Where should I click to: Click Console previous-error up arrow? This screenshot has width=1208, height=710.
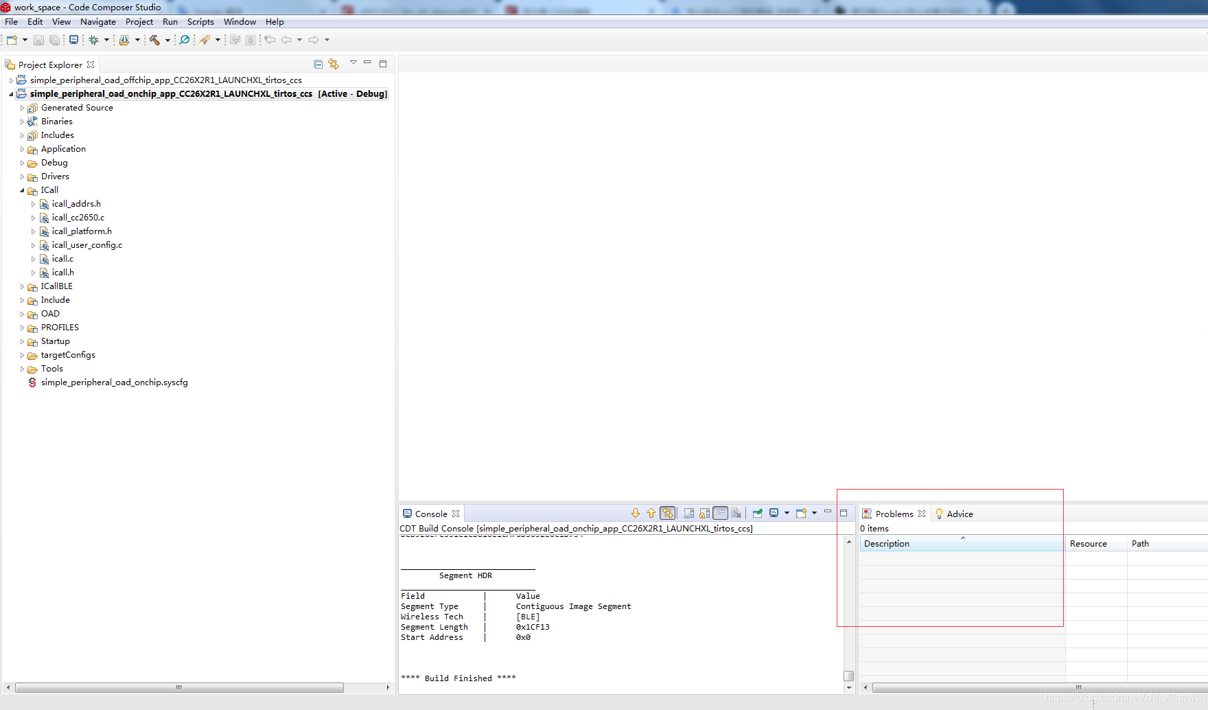651,513
